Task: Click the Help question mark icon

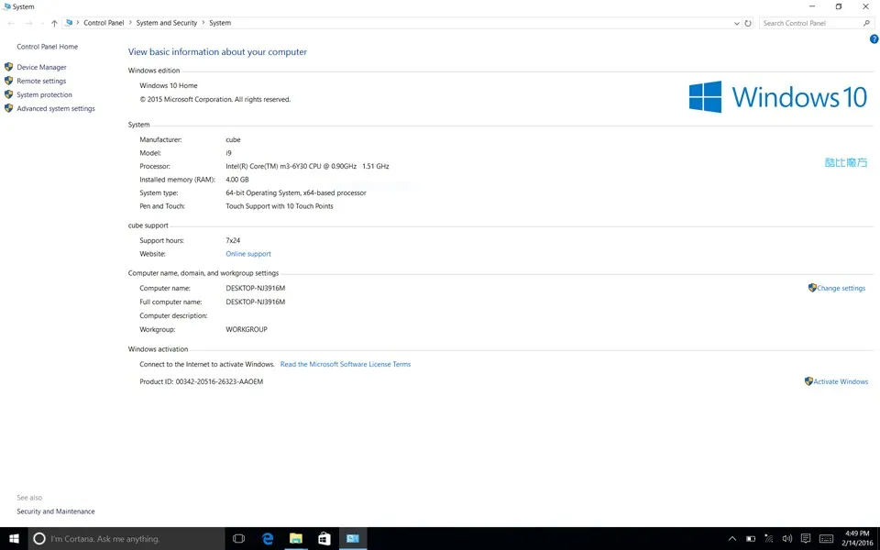Action: pos(874,39)
